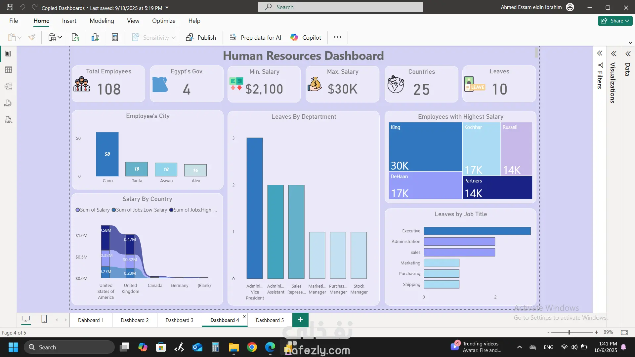Viewport: 635px width, 357px height.
Task: Click the Share button
Action: (615, 21)
